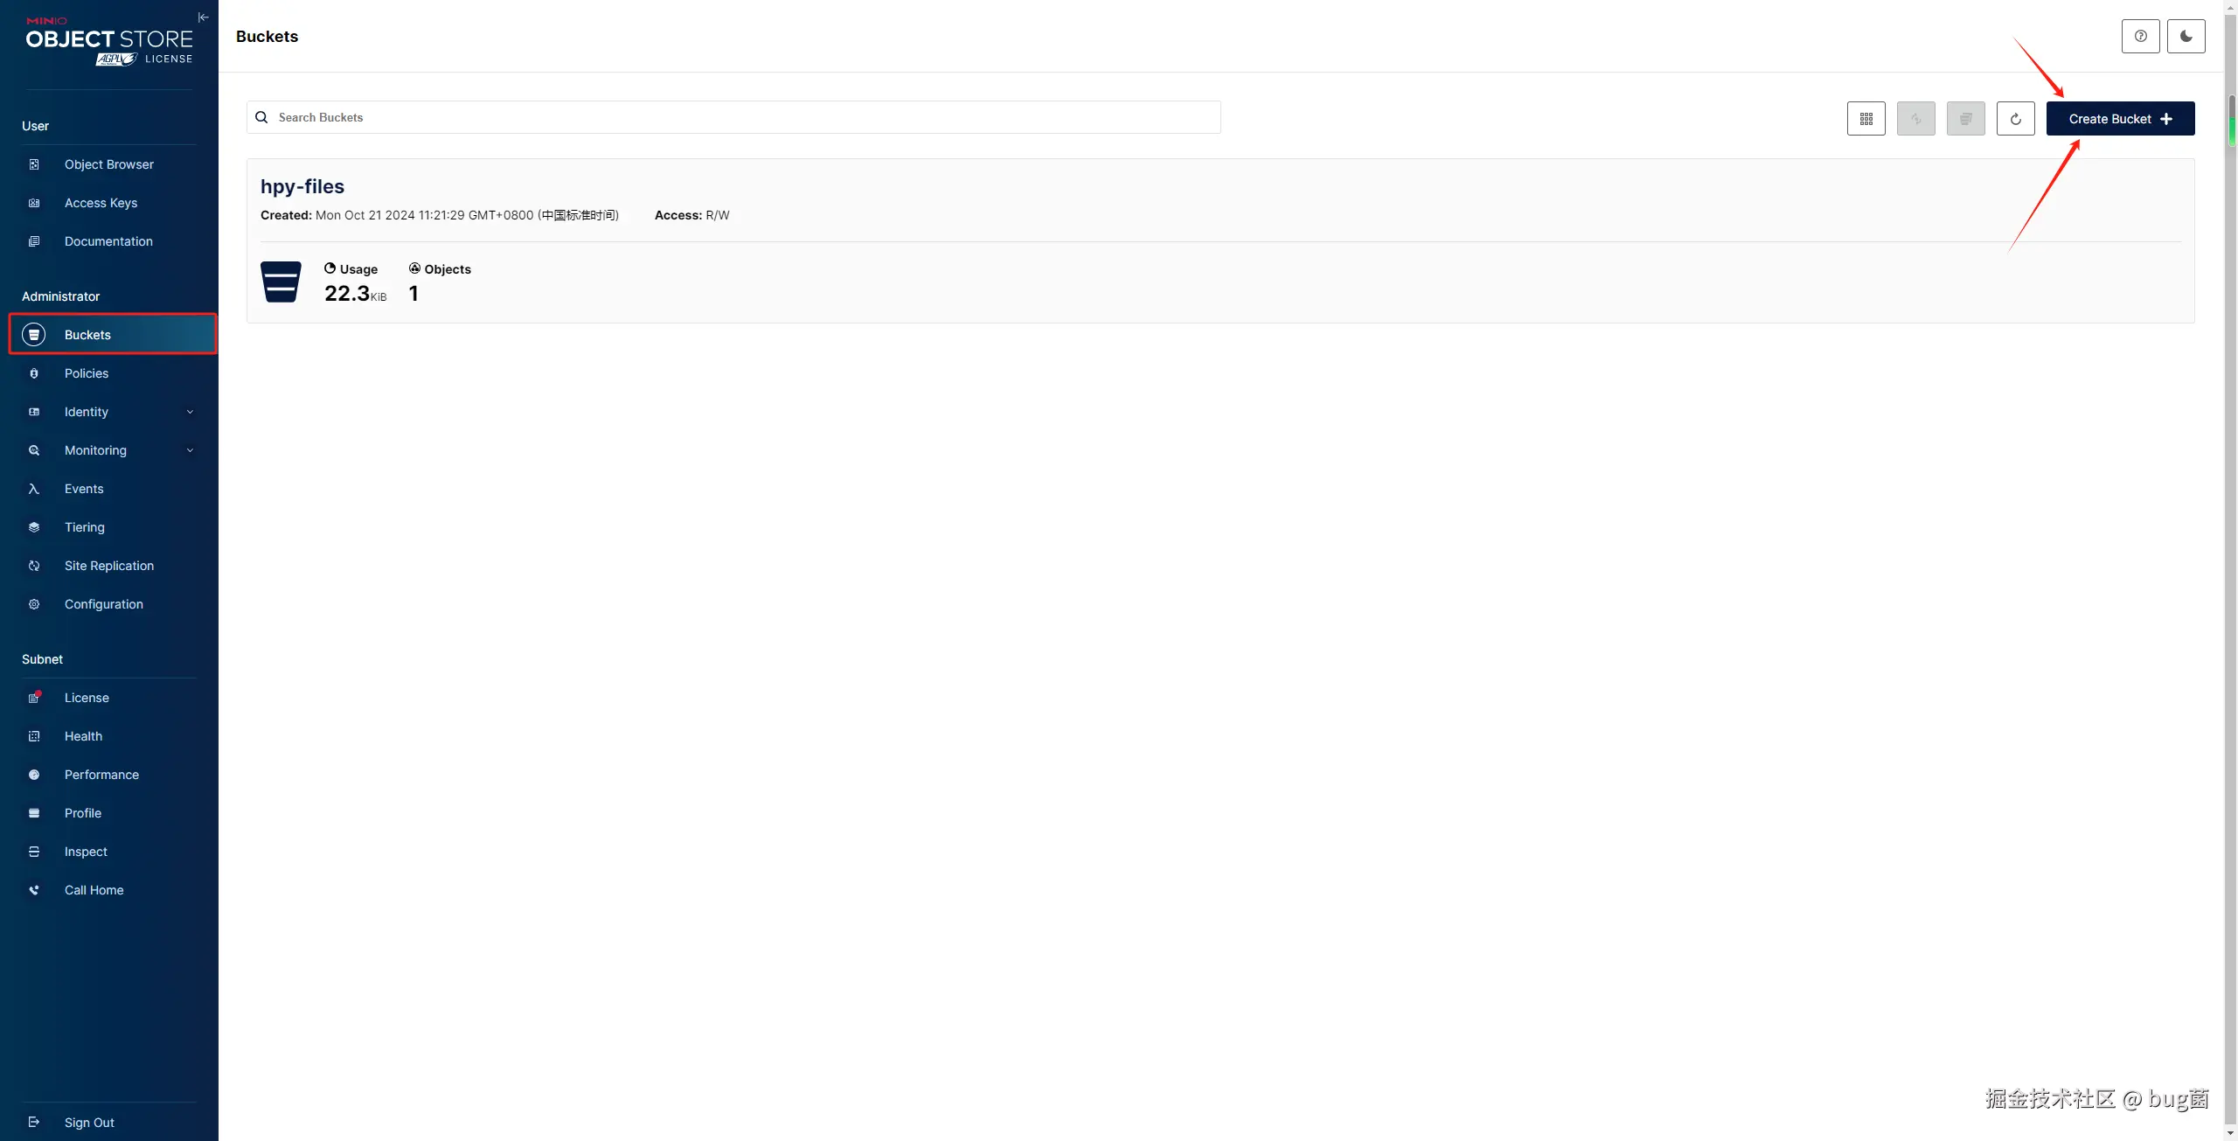Click the disabled replication icon button
This screenshot has width=2238, height=1141.
[x=1915, y=119]
